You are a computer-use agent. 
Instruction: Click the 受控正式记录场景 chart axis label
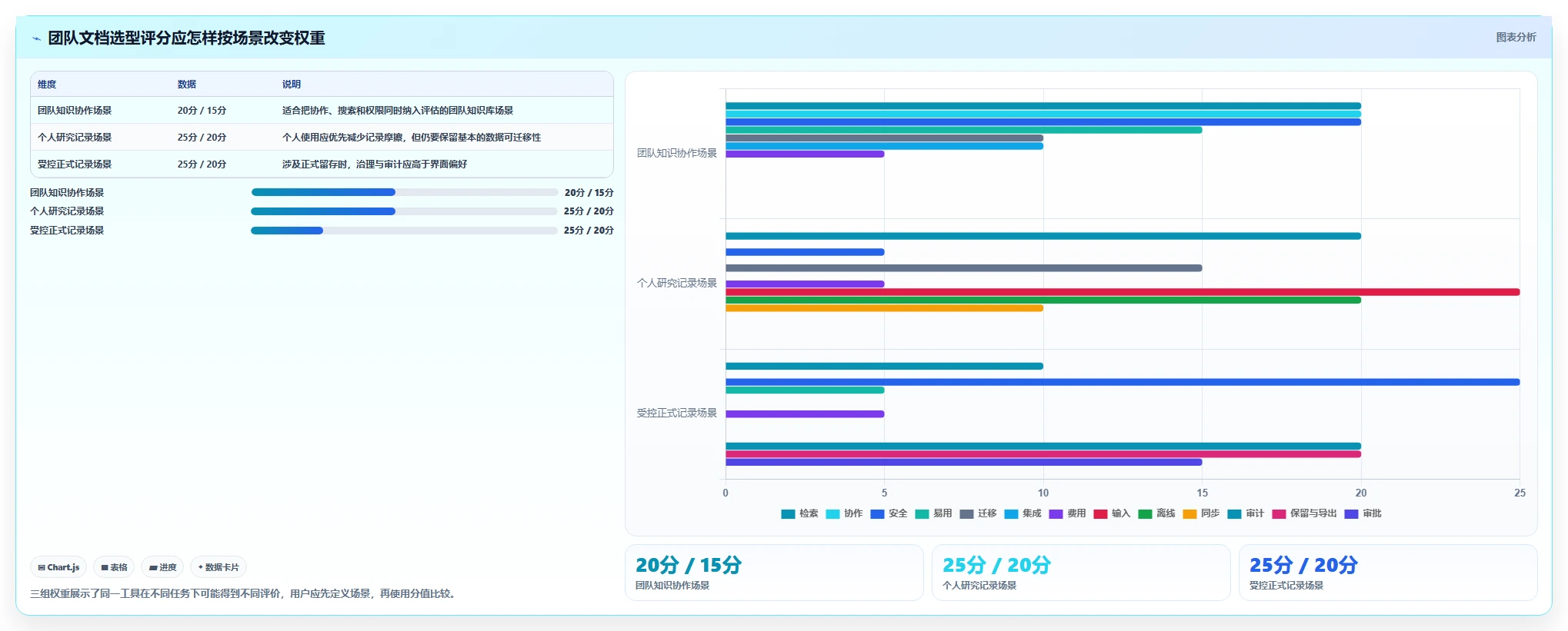click(677, 413)
